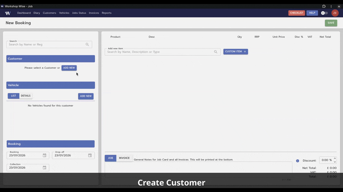Viewport: 343px width, 192px height.
Task: Focus the Search by Name or Reg field
Action: click(x=49, y=44)
